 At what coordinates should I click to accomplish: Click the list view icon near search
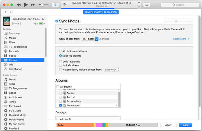click(x=147, y=5)
